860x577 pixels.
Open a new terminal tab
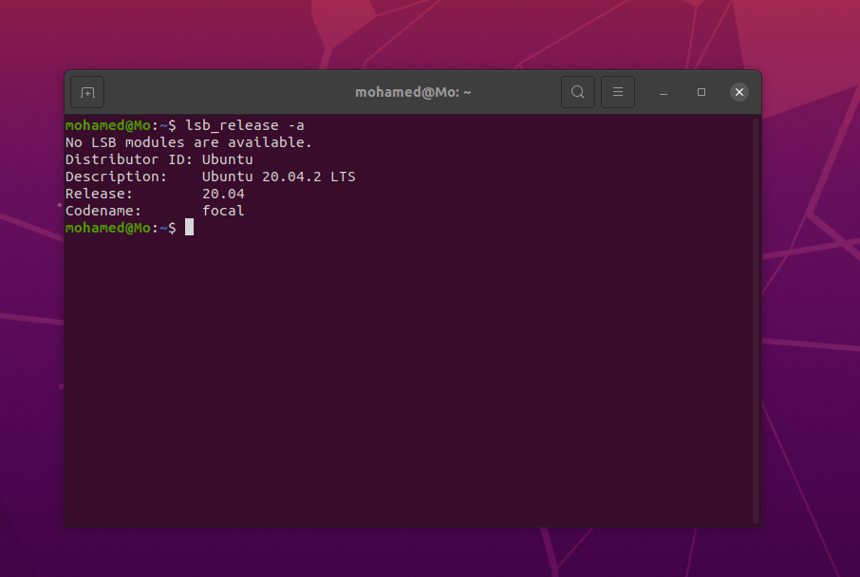pos(86,92)
